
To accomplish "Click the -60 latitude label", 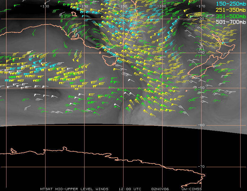I will tap(201, 125).
